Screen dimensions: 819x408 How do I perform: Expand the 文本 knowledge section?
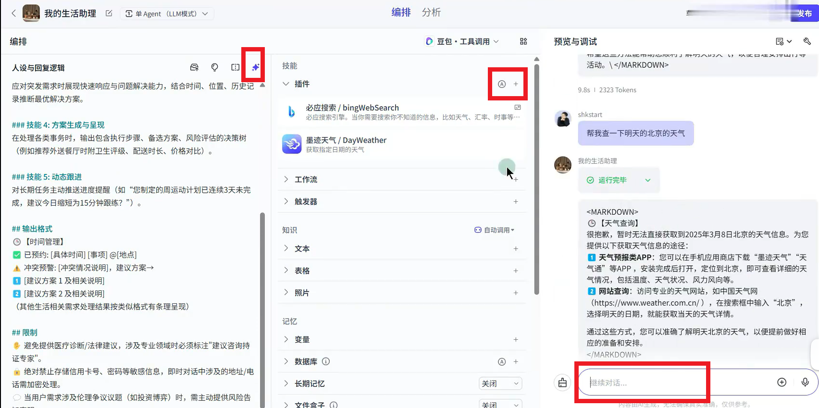point(286,248)
